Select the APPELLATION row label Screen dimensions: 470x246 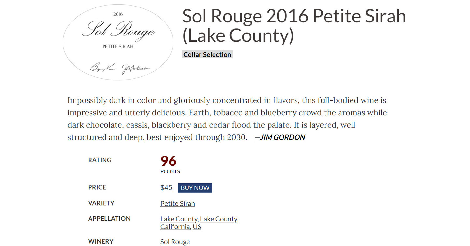tap(109, 218)
